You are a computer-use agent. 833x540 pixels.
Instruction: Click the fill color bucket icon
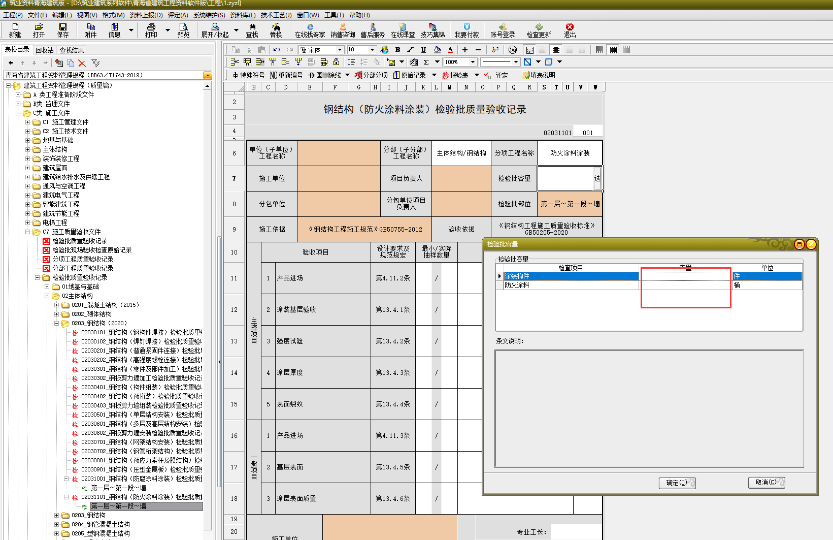coord(437,50)
